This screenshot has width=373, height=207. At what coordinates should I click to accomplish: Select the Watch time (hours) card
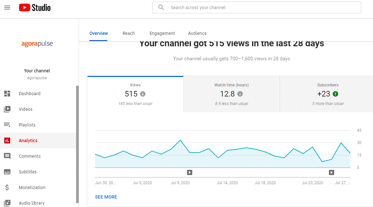(x=232, y=94)
